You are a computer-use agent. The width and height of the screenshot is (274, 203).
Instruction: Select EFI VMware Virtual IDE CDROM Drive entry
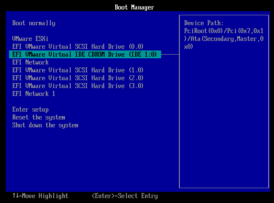pyautogui.click(x=85, y=55)
